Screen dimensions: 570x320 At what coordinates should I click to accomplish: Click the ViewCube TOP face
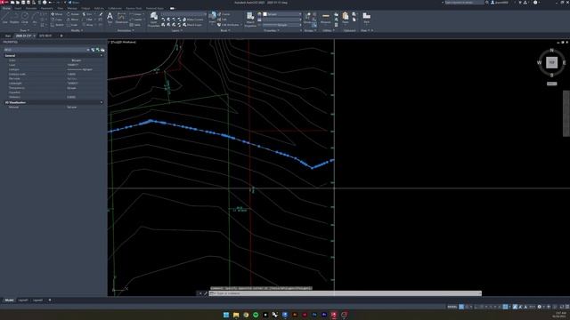[x=551, y=62]
